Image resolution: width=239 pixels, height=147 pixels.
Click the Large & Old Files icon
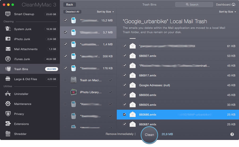[8, 79]
